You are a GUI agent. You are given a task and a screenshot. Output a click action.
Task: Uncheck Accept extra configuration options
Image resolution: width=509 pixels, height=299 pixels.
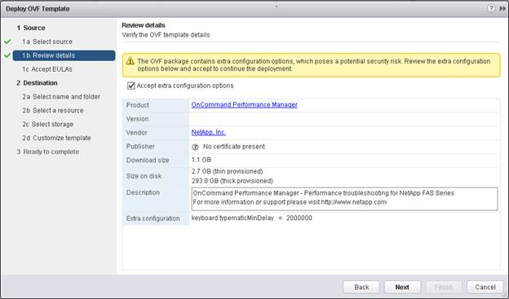[x=131, y=86]
